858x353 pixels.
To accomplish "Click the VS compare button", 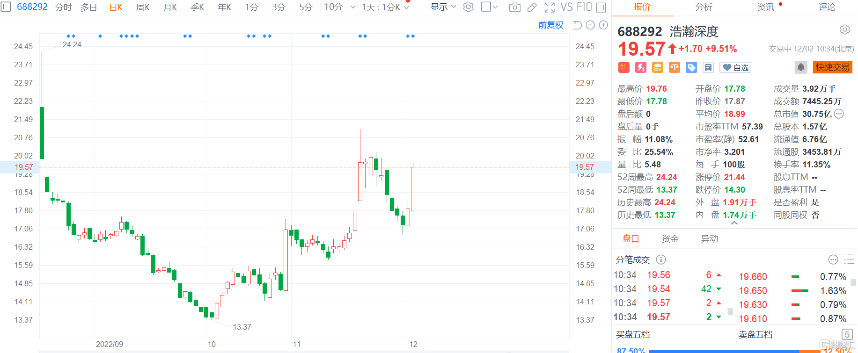I will click(566, 7).
